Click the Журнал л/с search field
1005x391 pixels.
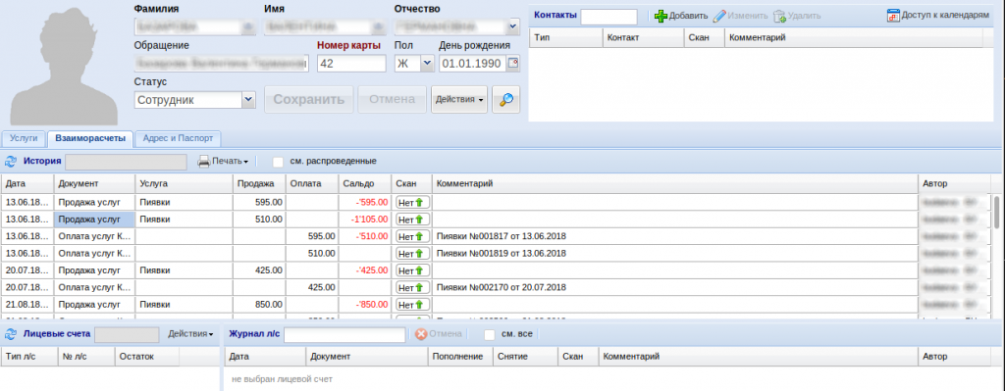point(344,335)
